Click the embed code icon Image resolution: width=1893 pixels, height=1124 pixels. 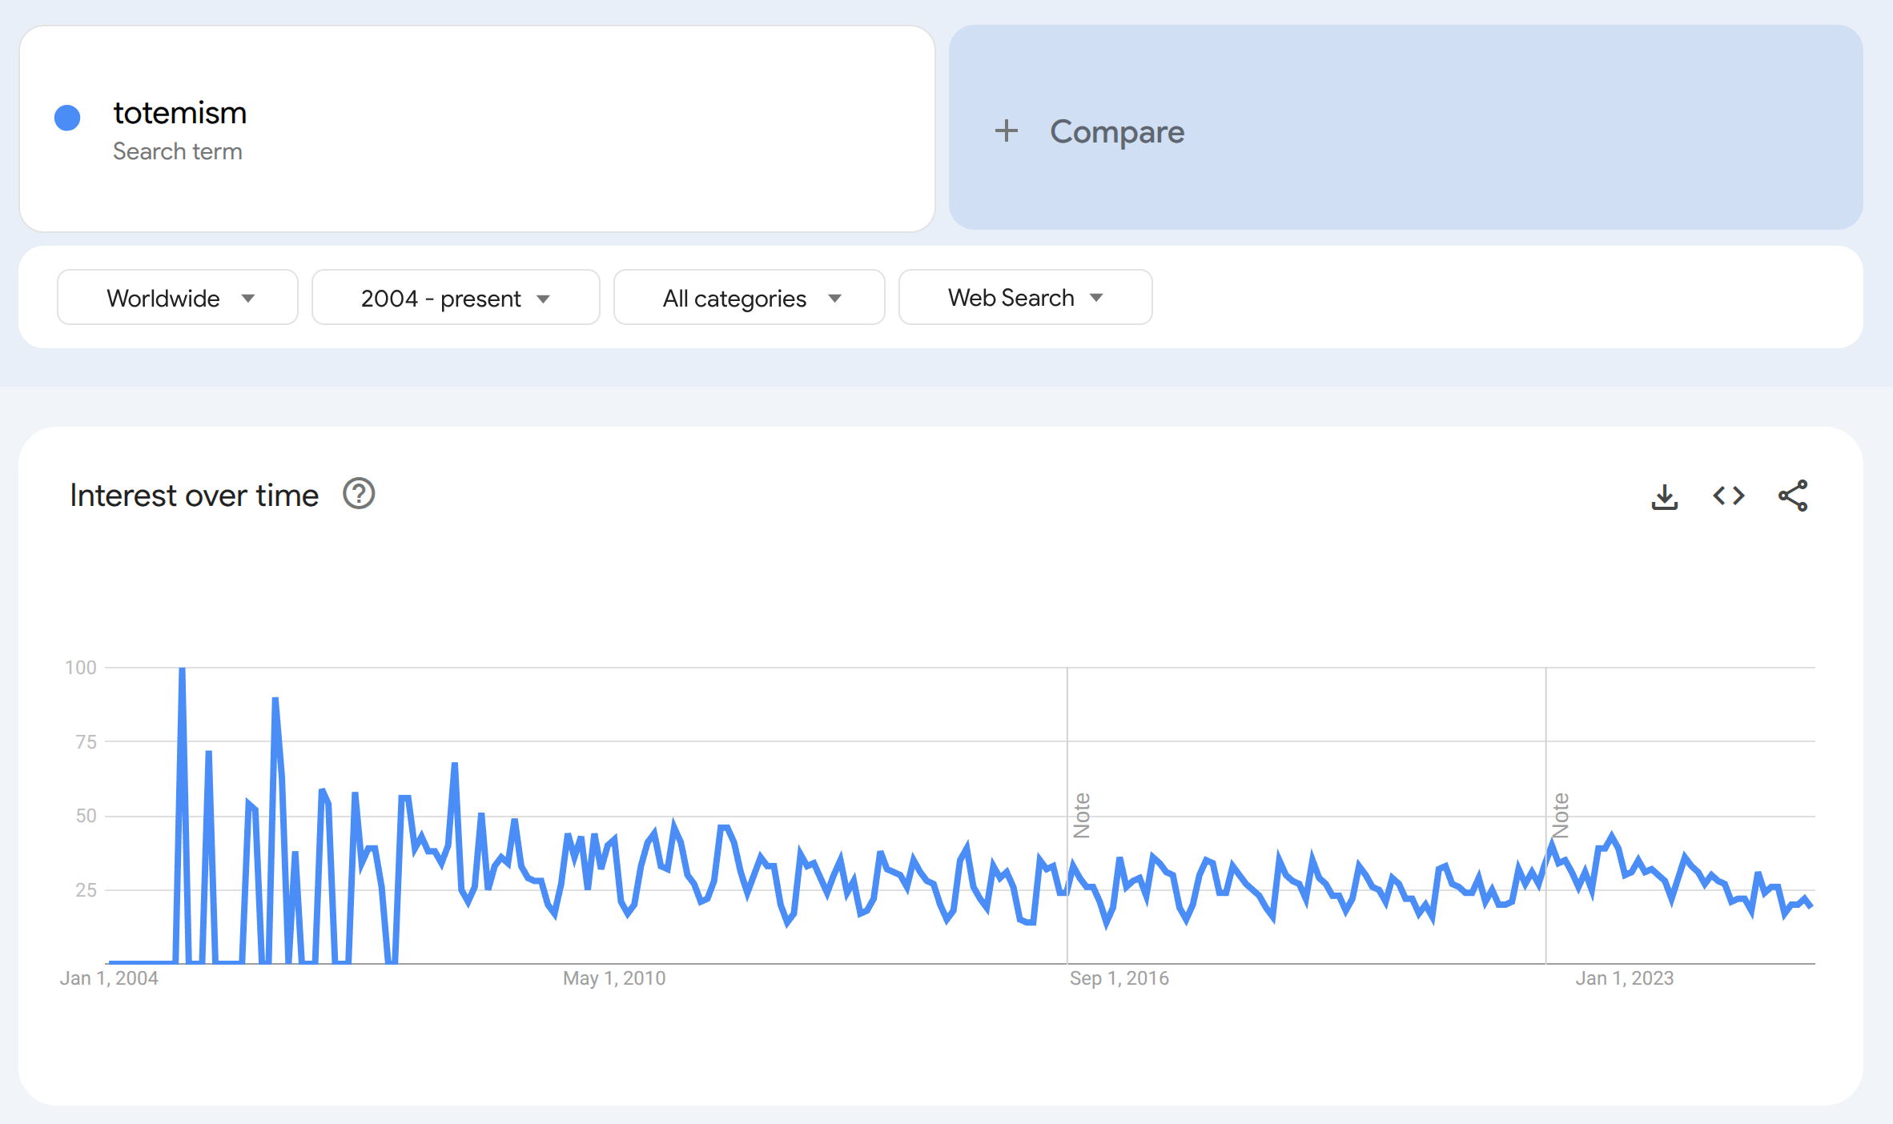coord(1729,496)
